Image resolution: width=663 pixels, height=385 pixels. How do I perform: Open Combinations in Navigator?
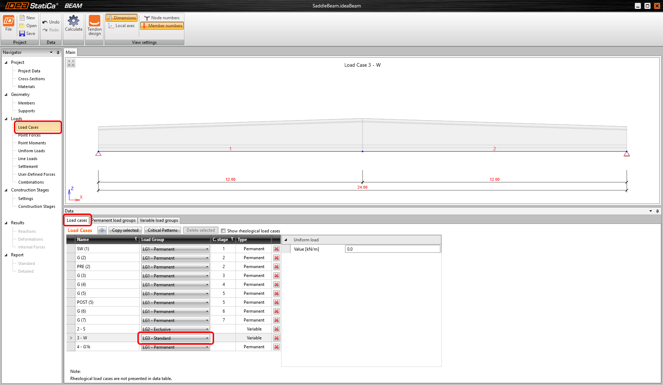(x=31, y=182)
